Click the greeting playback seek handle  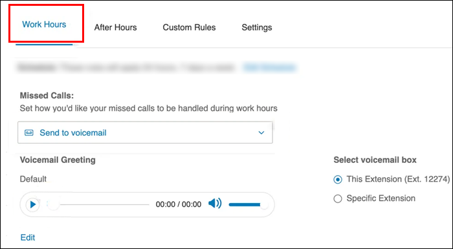[54, 204]
